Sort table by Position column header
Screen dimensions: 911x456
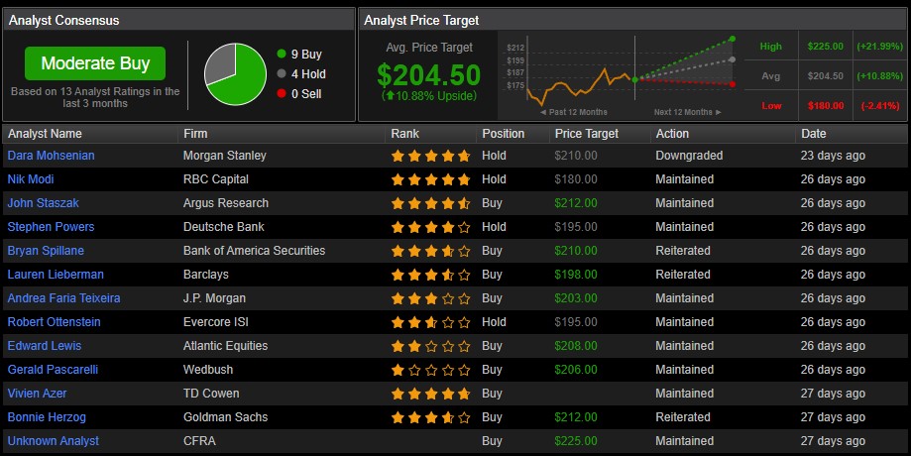(x=504, y=134)
